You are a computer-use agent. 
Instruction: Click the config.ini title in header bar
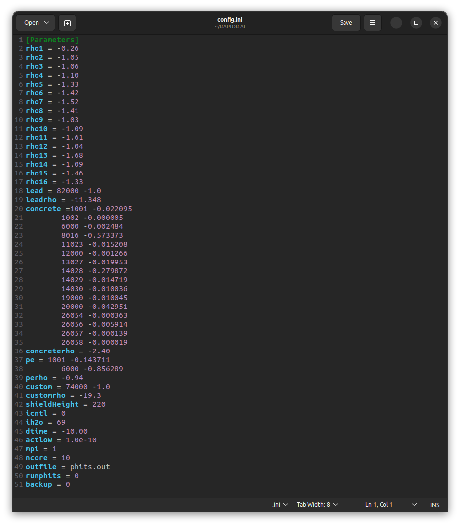[x=230, y=20]
